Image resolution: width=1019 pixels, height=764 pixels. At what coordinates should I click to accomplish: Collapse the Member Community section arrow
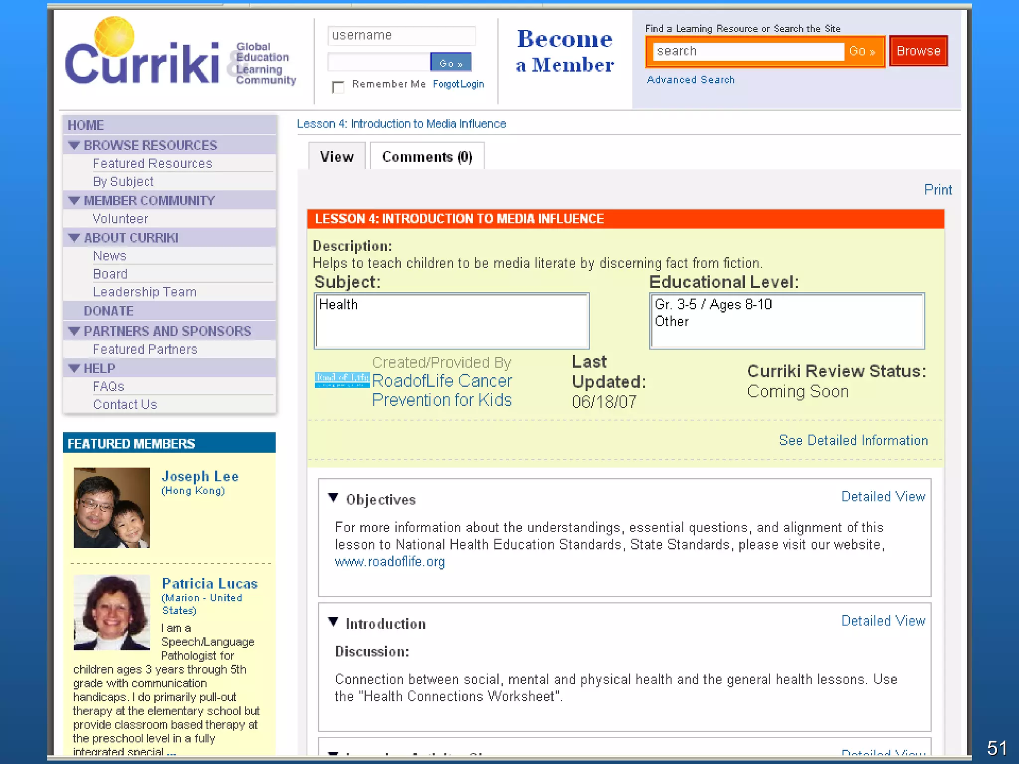click(x=74, y=200)
